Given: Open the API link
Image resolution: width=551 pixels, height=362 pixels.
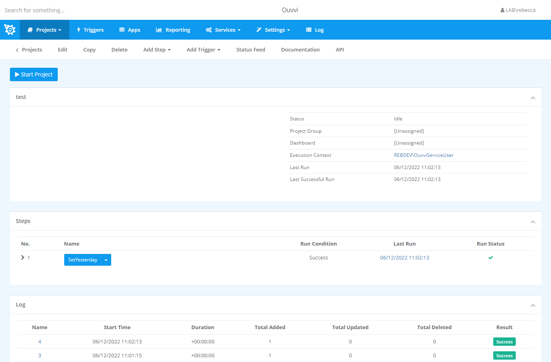Looking at the screenshot, I should (x=340, y=50).
